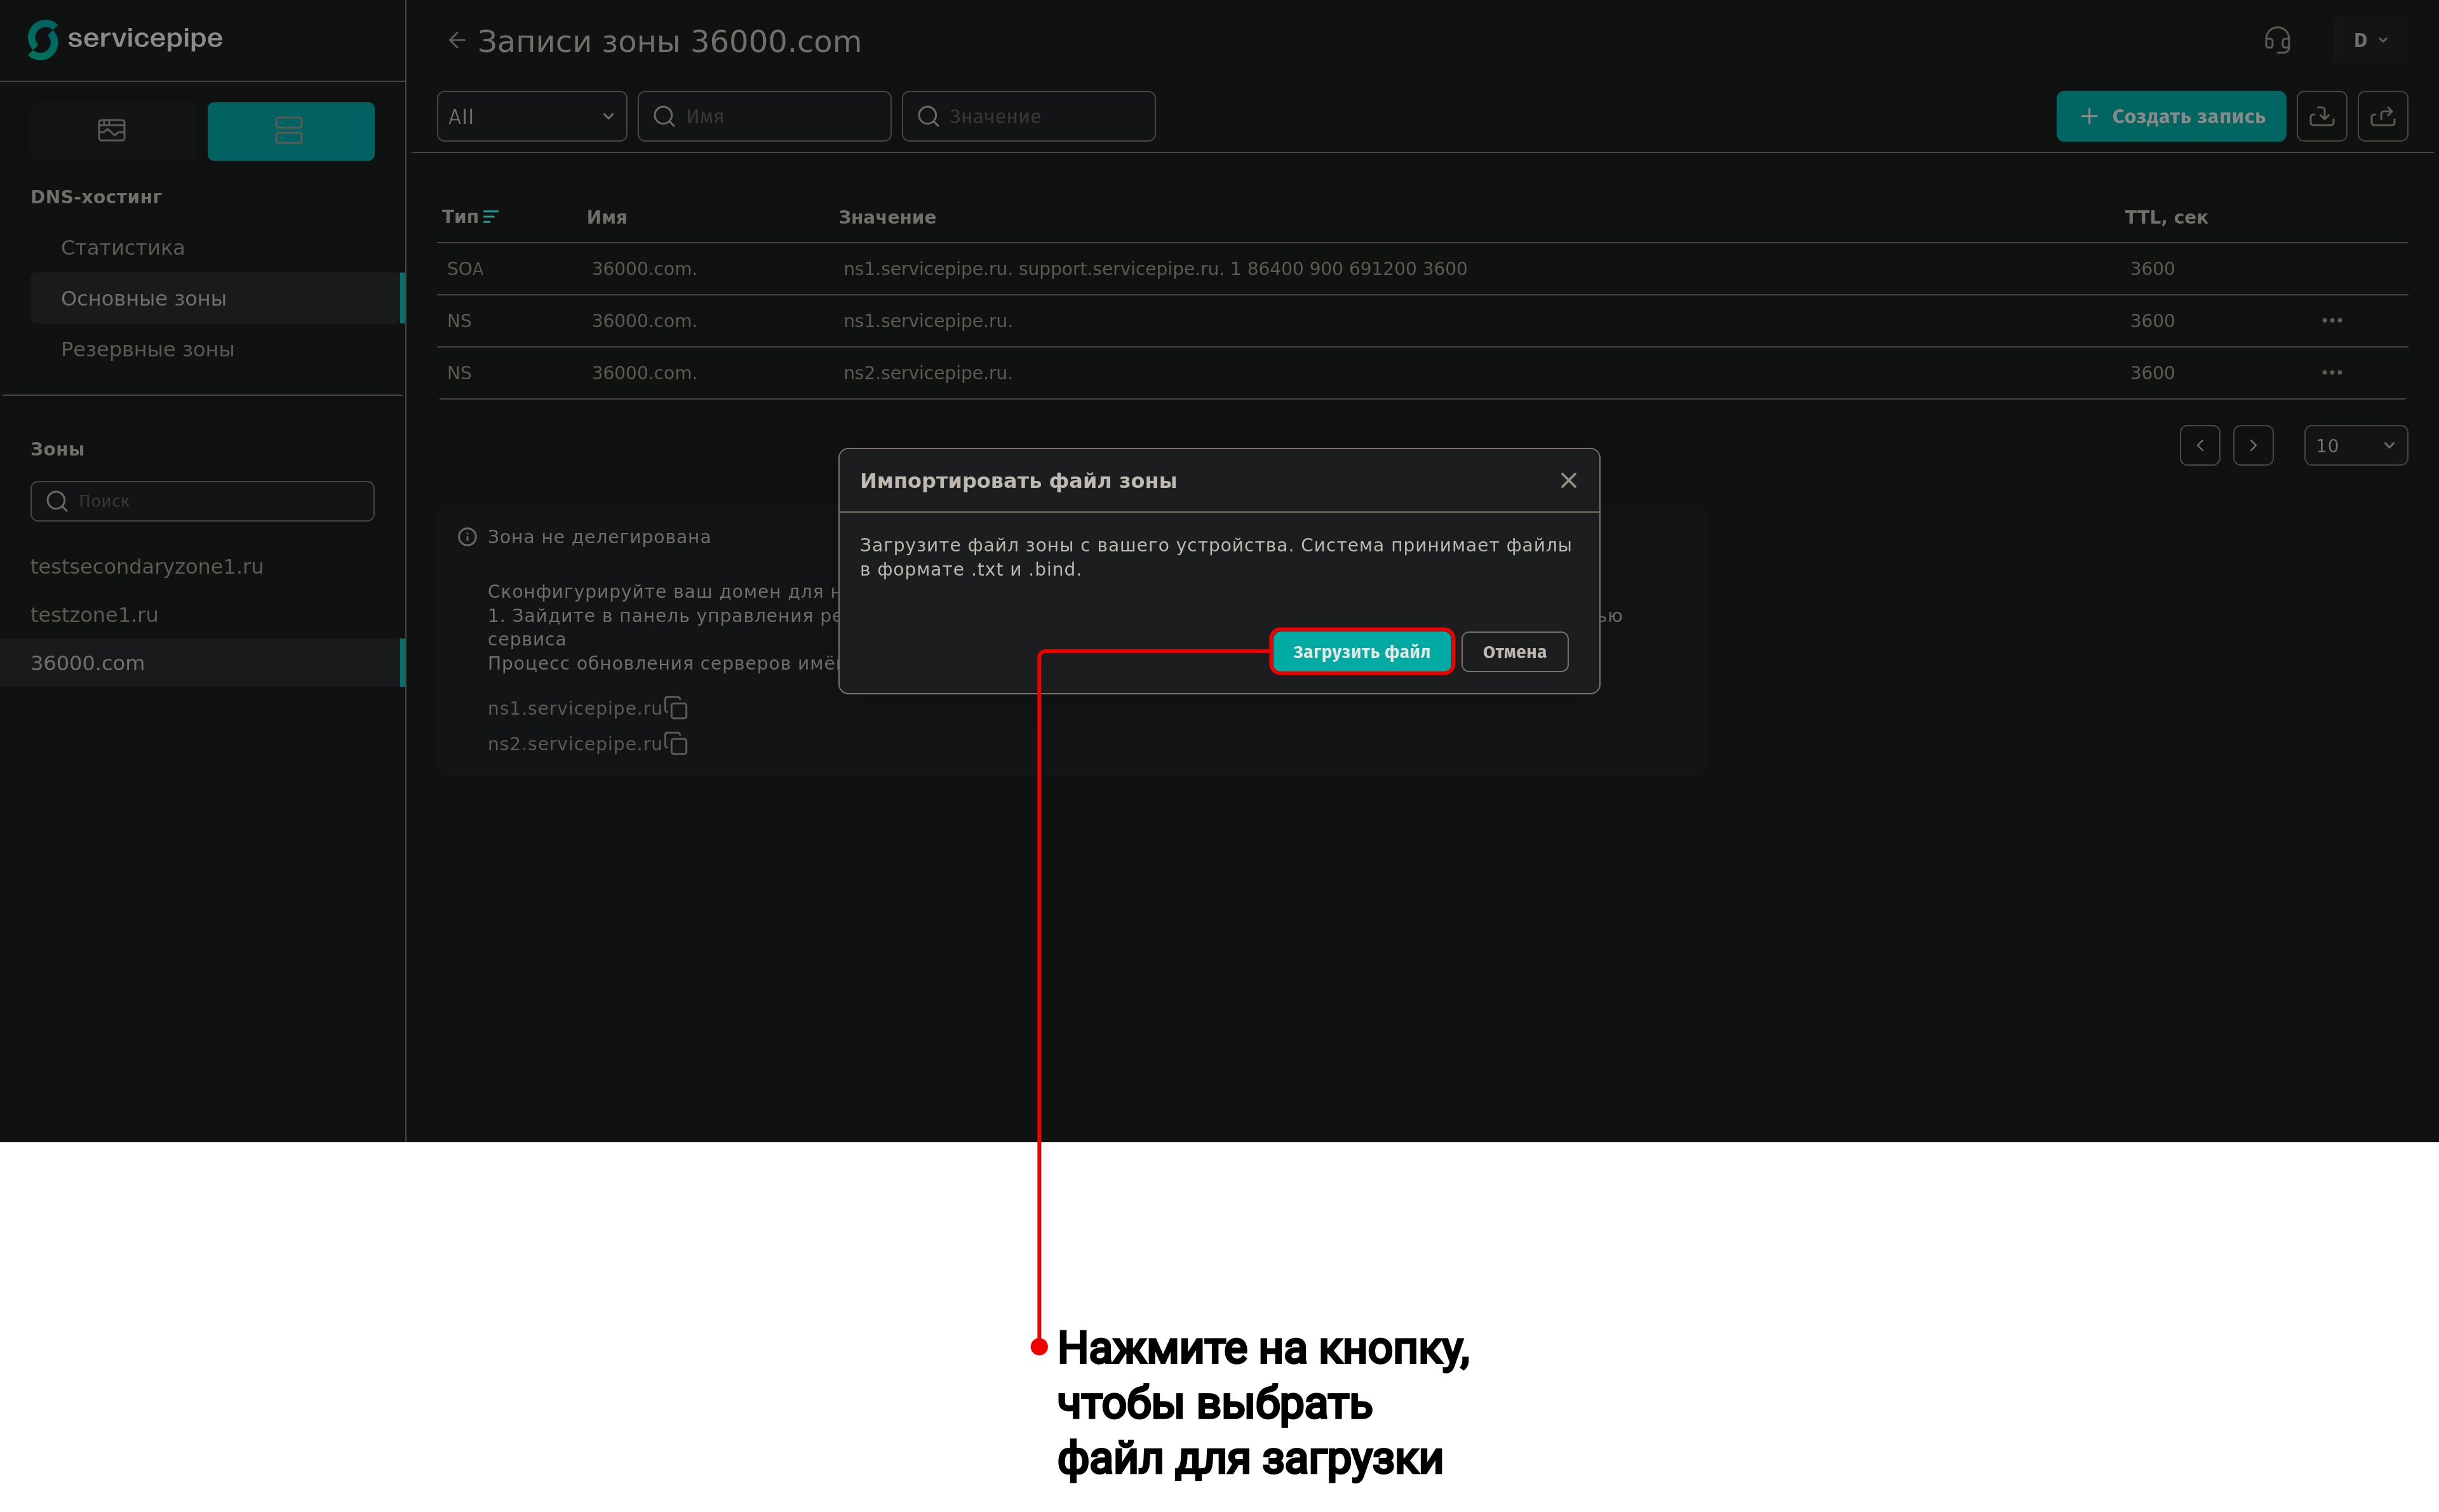Click the Поиск zones search field
The width and height of the screenshot is (2439, 1512).
coord(215,501)
